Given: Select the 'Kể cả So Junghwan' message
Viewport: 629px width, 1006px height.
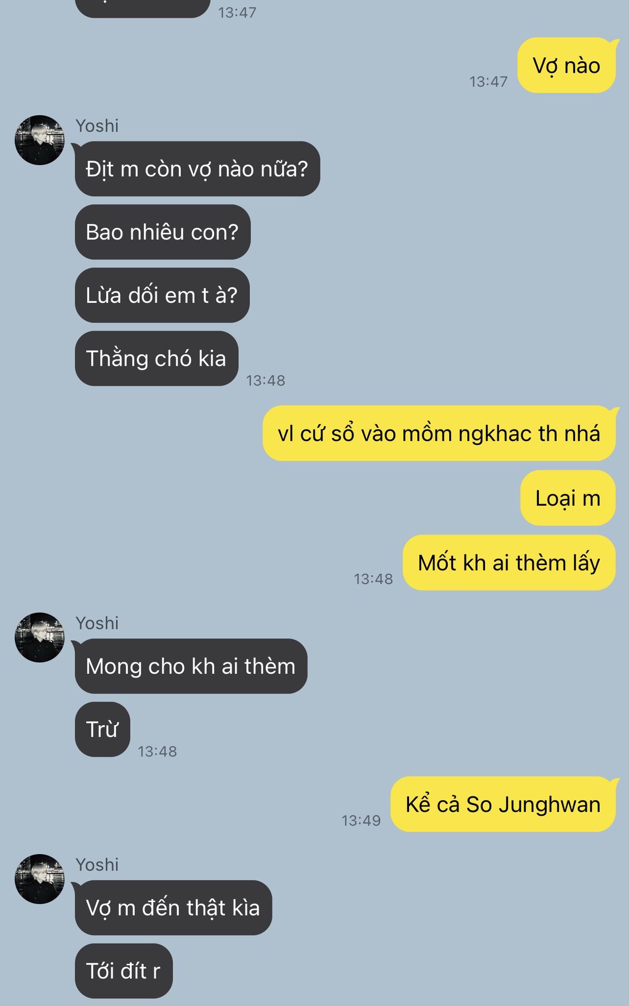Looking at the screenshot, I should pos(503,804).
